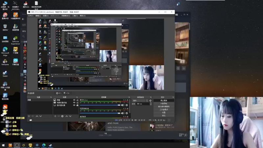Viewport: 263px width, 148px height.
Task: Click the 开始录制 start recording button
Action: (164, 104)
